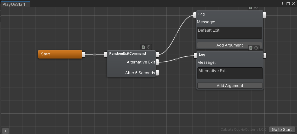The image size is (297, 134).
Task: Select the Log title of the Alternative Exit node
Action: [202, 55]
